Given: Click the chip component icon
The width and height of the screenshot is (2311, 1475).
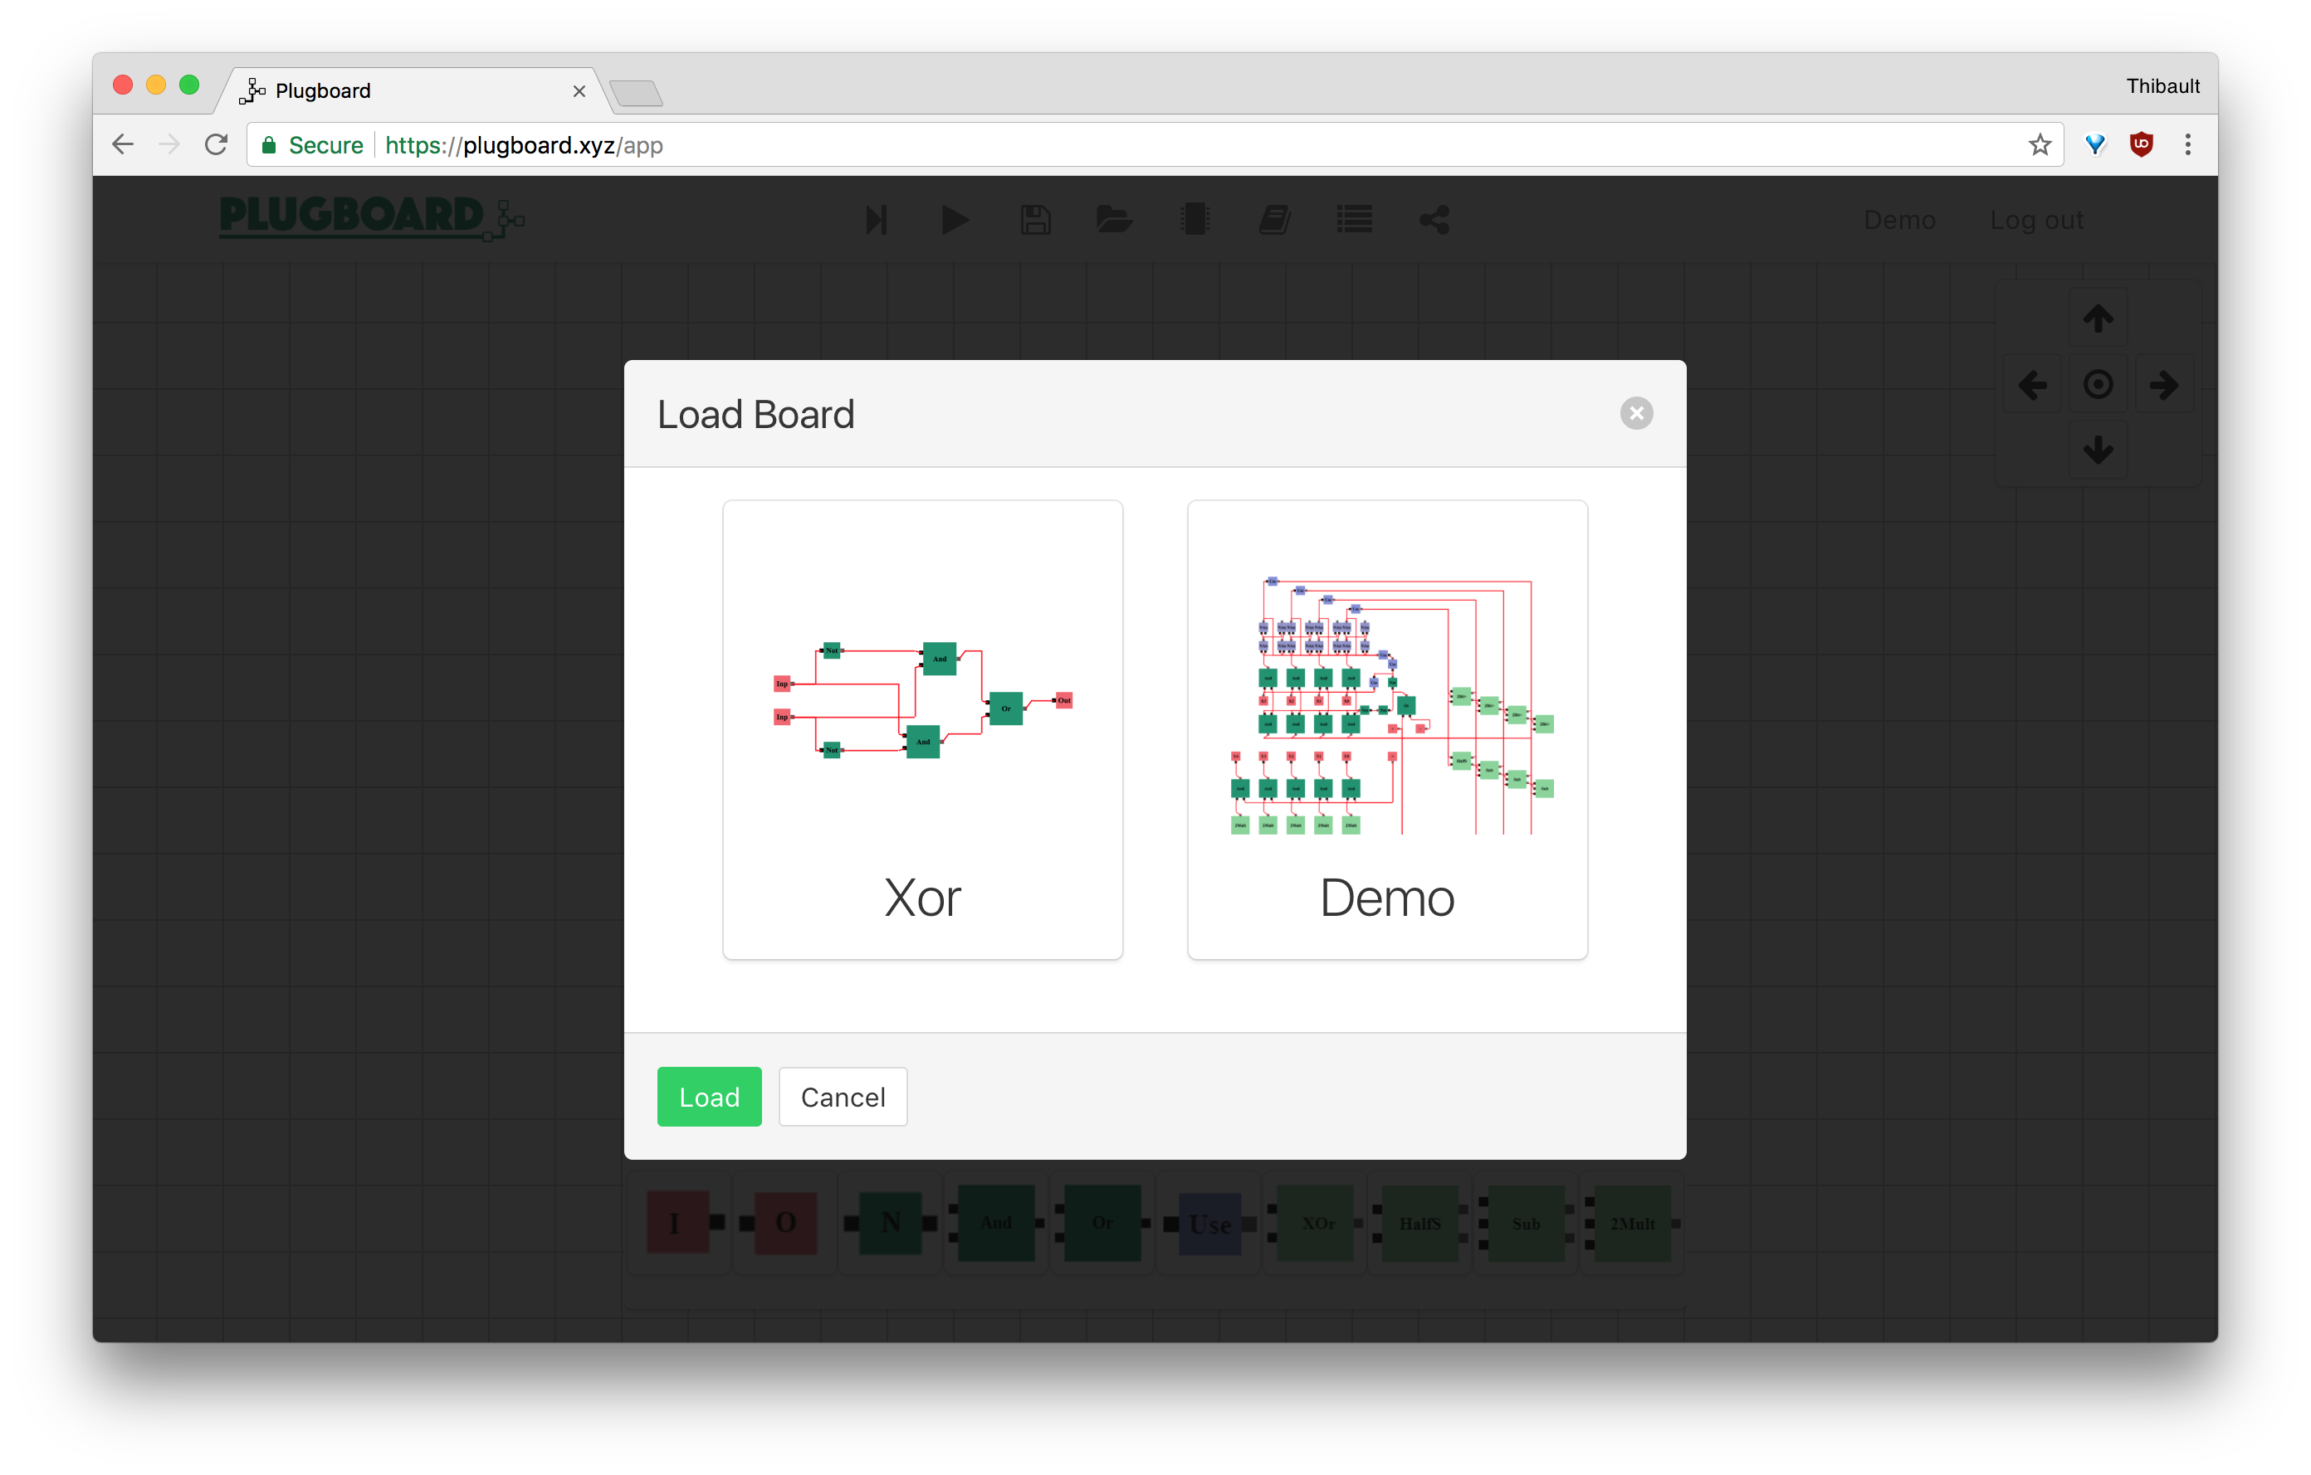Looking at the screenshot, I should tap(1195, 220).
